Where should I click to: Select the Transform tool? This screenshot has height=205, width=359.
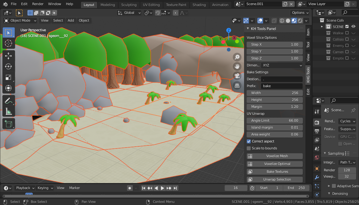(x=9, y=88)
